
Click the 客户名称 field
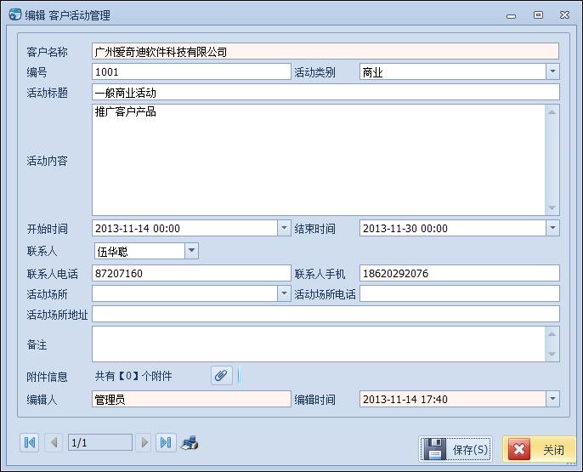tap(325, 51)
